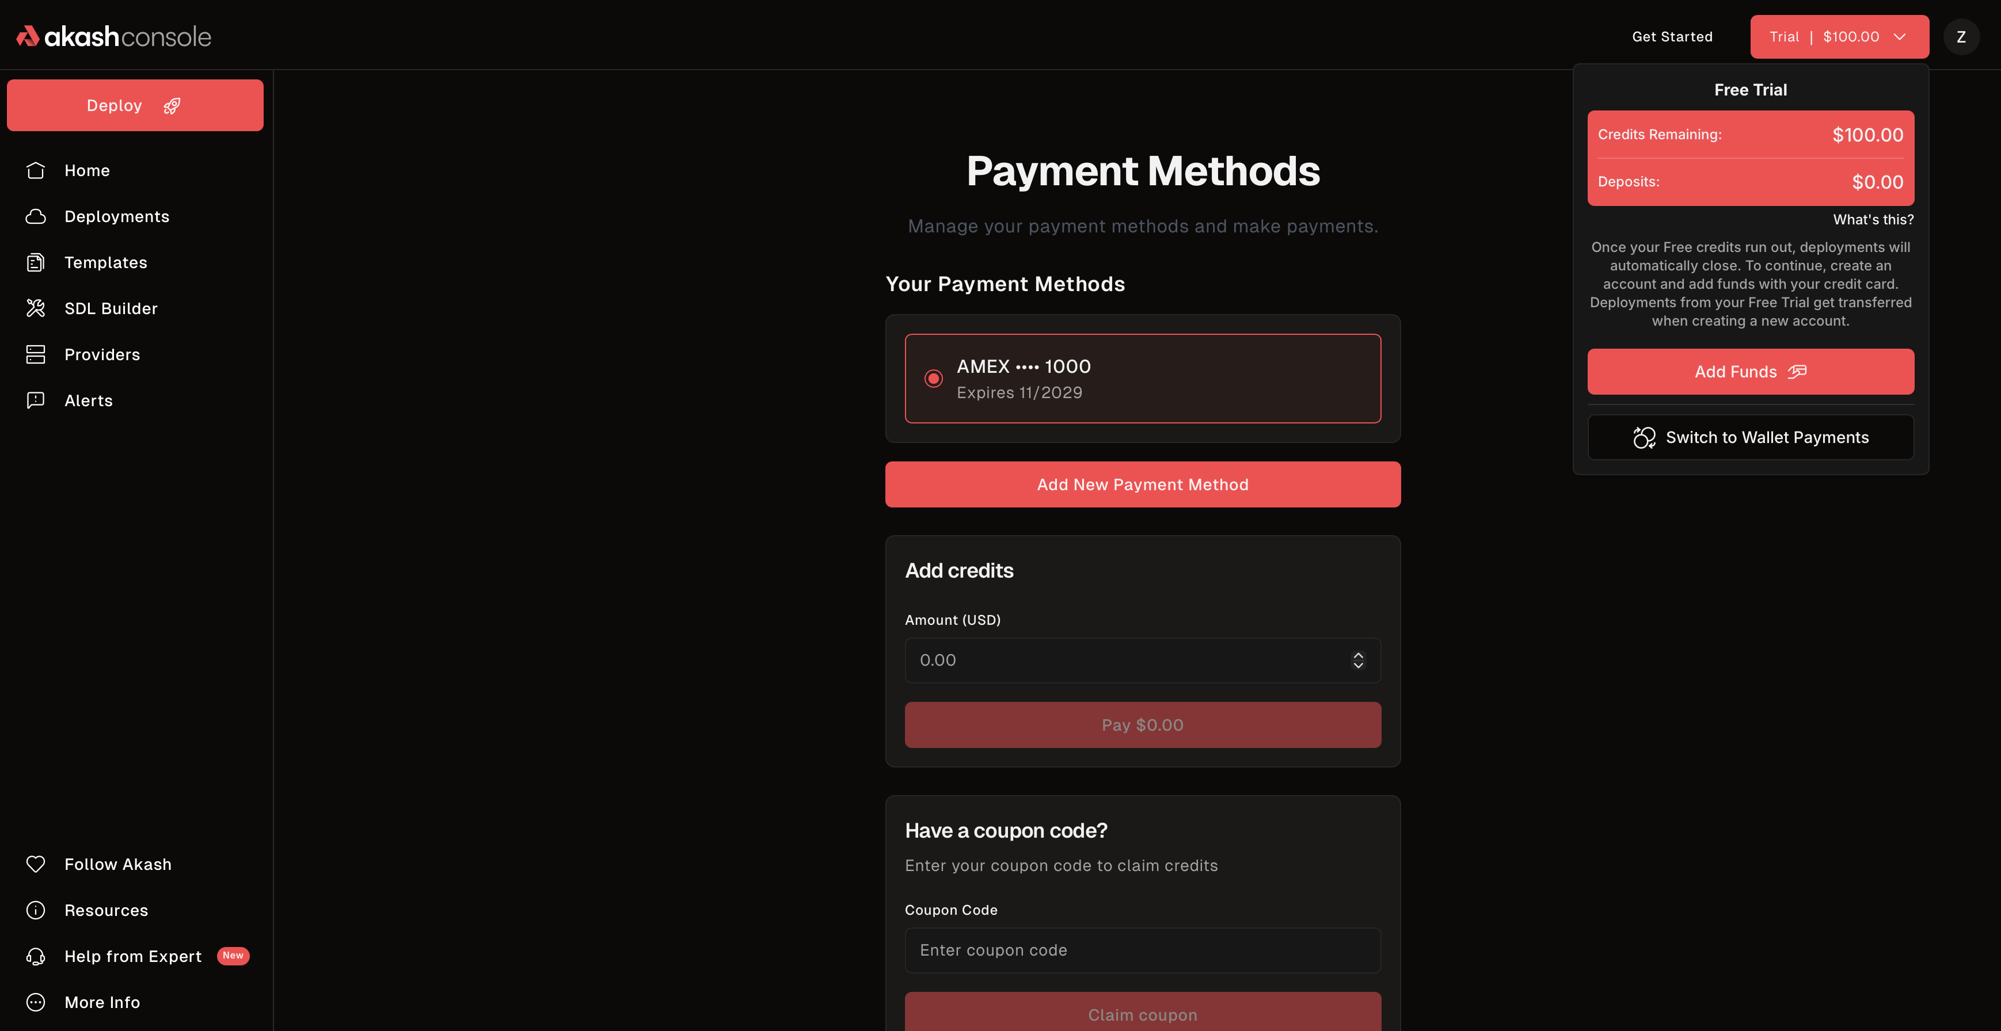
Task: Increment the Amount field using the stepper
Action: (x=1358, y=655)
